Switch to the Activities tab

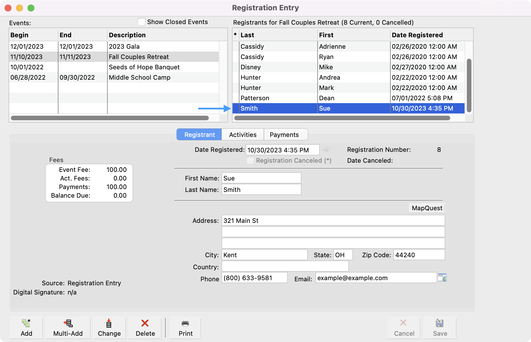pyautogui.click(x=243, y=135)
